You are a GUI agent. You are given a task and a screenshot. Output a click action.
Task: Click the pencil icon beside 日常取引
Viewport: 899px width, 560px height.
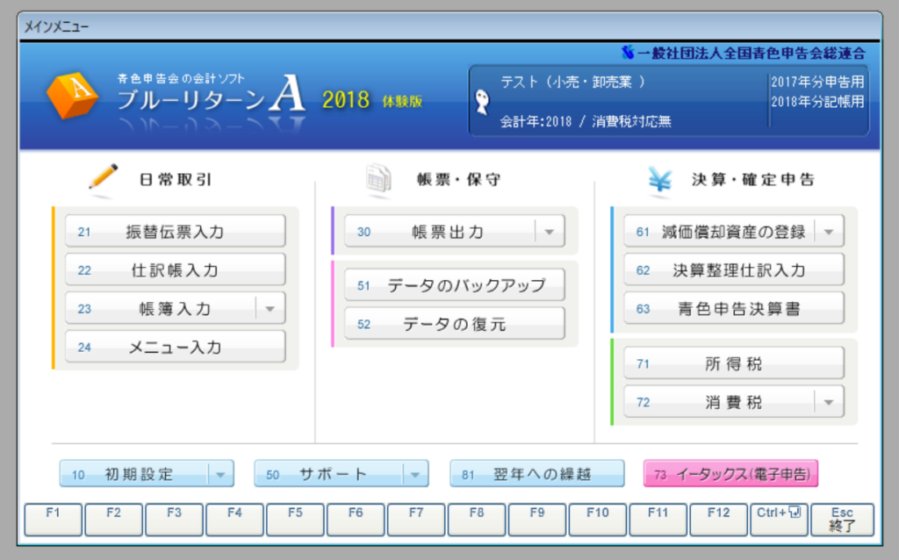pos(104,177)
